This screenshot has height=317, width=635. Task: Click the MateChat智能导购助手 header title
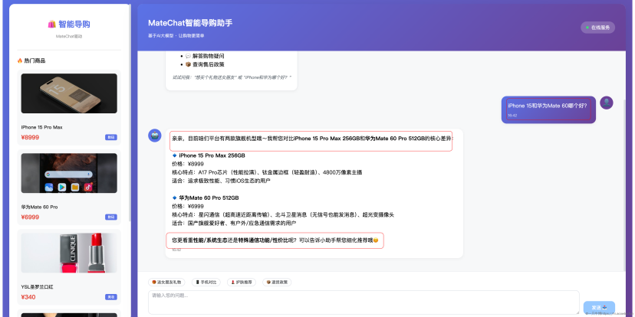point(190,23)
